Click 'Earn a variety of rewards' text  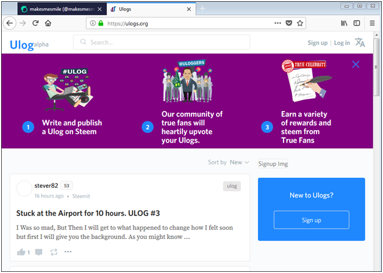click(306, 127)
